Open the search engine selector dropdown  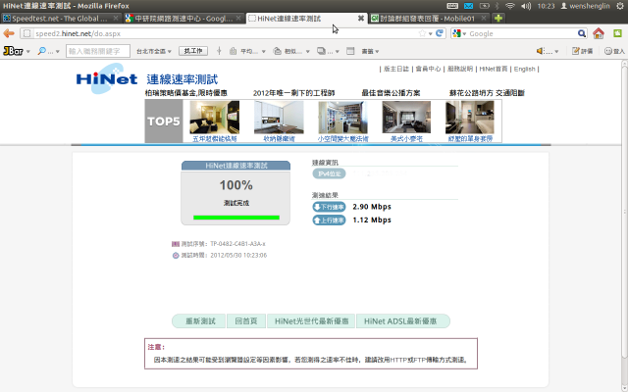point(459,33)
